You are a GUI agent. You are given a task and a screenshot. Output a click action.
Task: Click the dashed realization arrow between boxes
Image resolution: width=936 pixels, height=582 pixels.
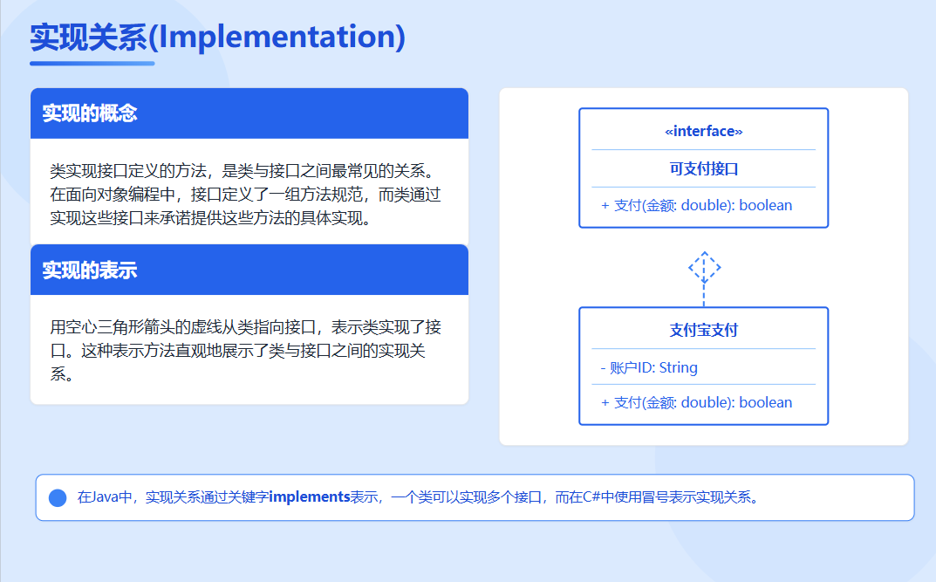pos(704,278)
